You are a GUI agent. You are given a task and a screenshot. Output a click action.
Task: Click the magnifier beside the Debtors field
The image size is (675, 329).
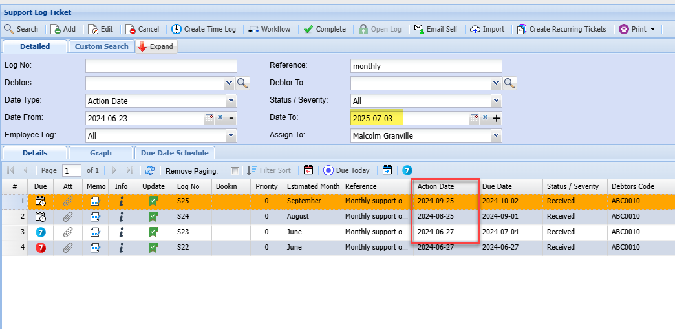(242, 83)
